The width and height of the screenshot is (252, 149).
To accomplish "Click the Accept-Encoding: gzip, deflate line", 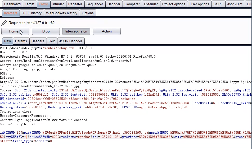I will coord(28,69).
